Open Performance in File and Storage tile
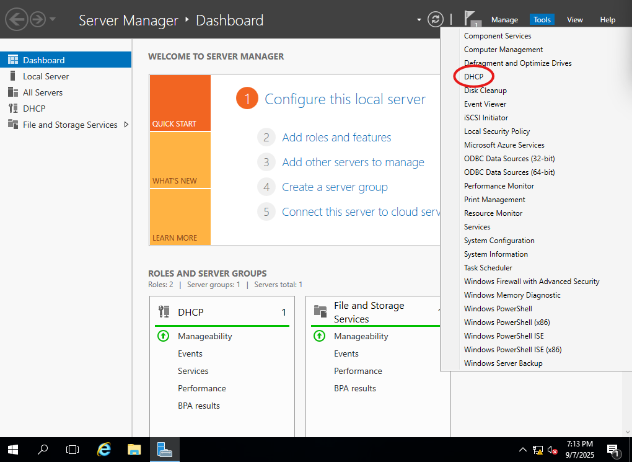Viewport: 632px width, 462px height. [x=358, y=371]
